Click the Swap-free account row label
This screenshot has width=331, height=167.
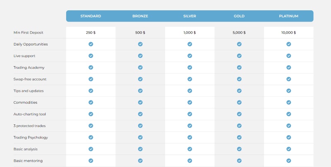(30, 79)
